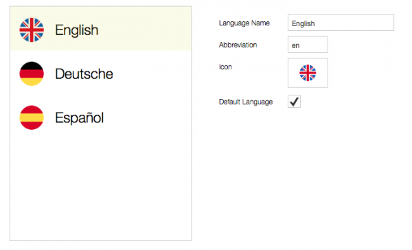The height and width of the screenshot is (250, 412).
Task: Click the Default Language label
Action: 246,102
